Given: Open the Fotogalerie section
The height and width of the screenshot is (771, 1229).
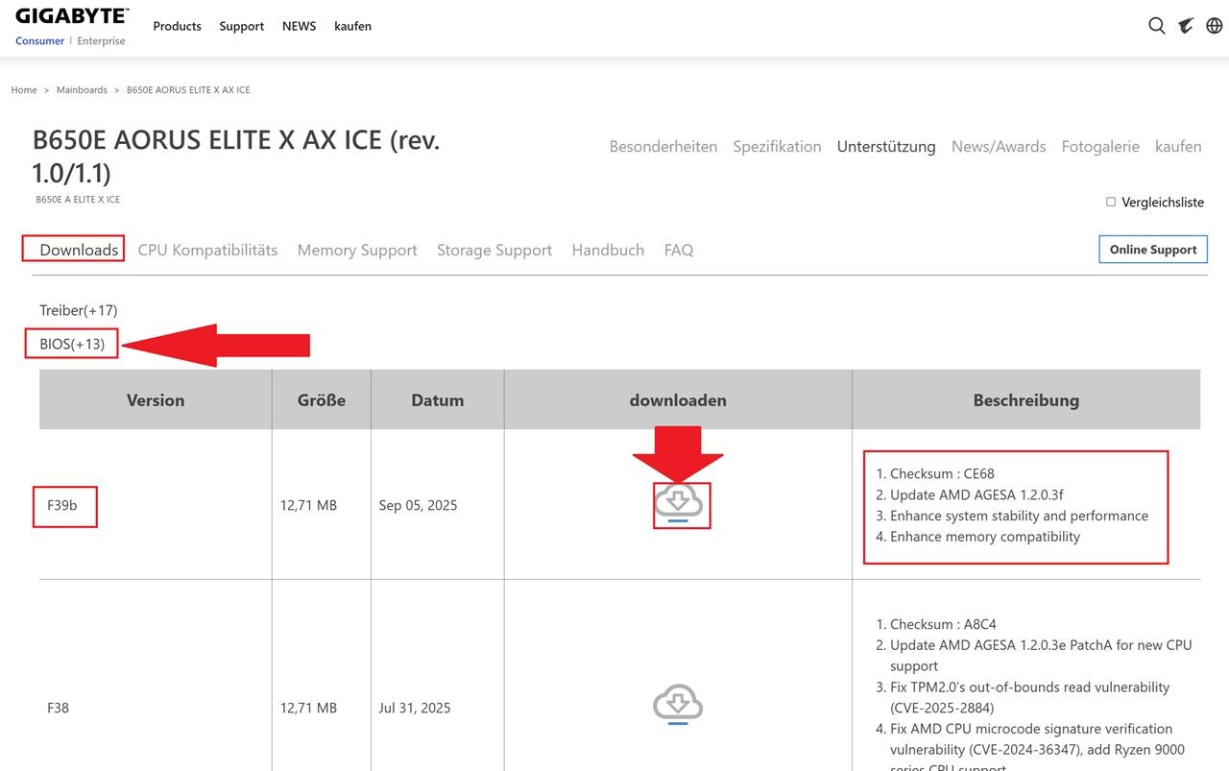Looking at the screenshot, I should coord(1100,147).
